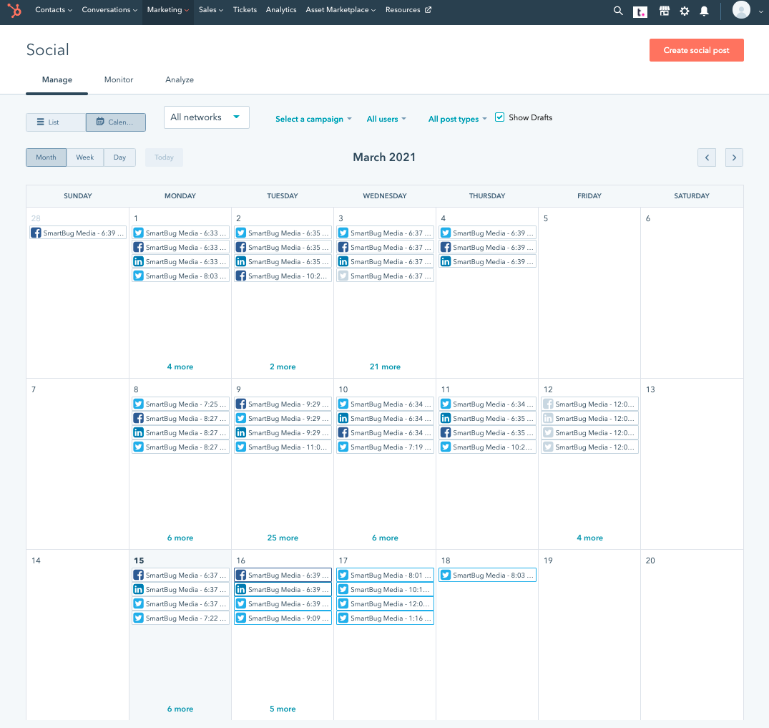Open March 16 SmartBug Media 9:09 post

[283, 618]
